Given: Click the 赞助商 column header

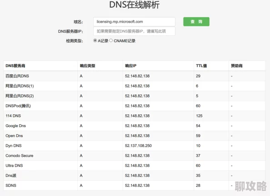Looking at the screenshot, I should (x=237, y=66).
